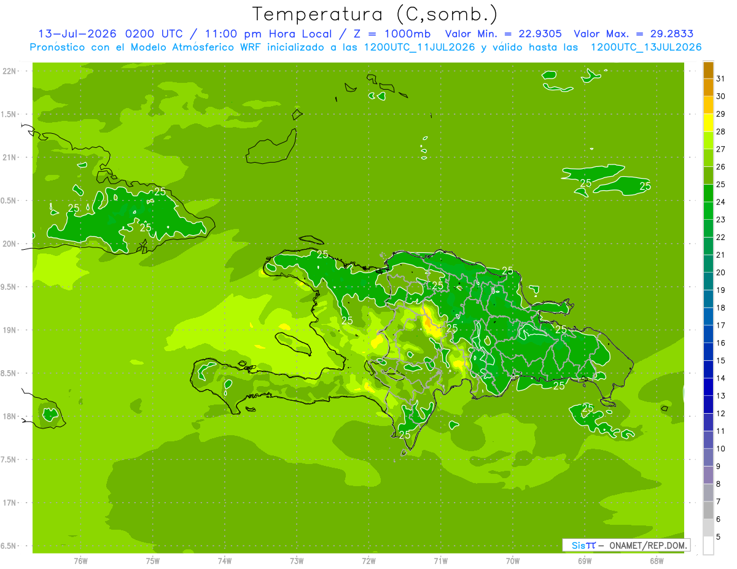Click the legend value "29" on the colorbar

coord(721,114)
